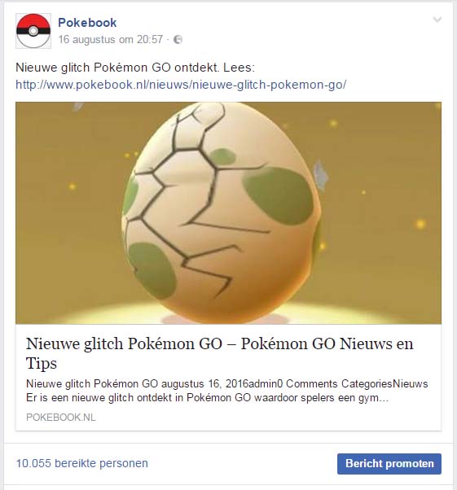Click the word Tips in headline
457x490 pixels.
click(42, 363)
